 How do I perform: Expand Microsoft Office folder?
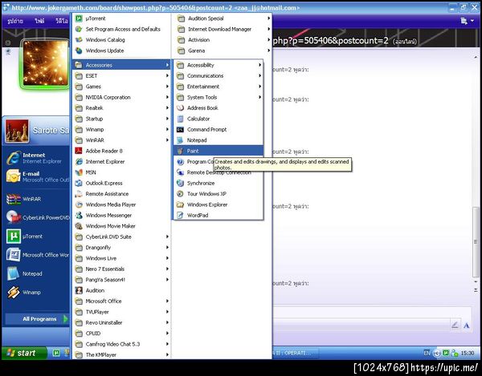pos(121,301)
